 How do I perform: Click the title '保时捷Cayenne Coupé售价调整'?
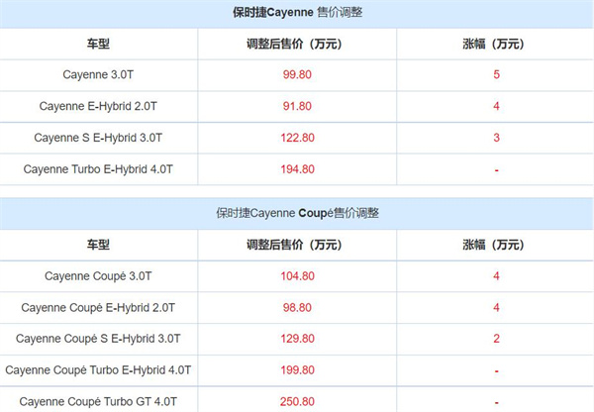coord(297,213)
